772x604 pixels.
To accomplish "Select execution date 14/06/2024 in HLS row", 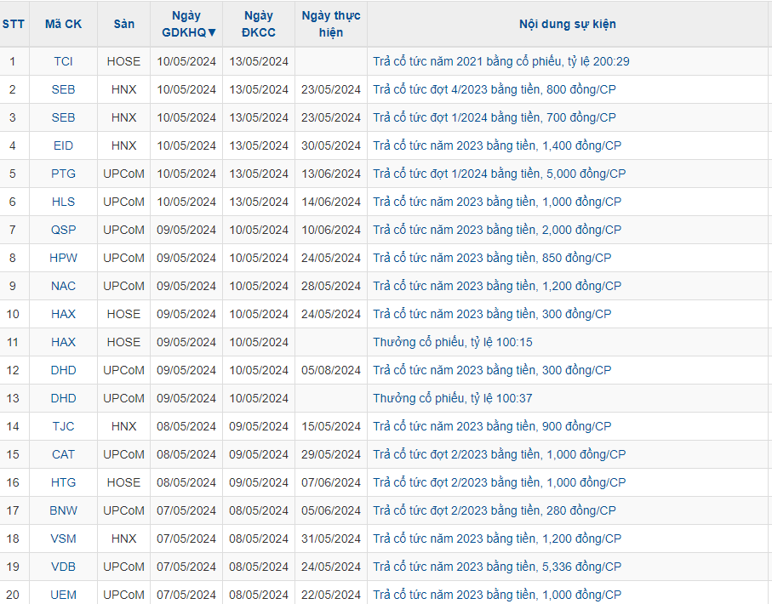I will coord(331,202).
